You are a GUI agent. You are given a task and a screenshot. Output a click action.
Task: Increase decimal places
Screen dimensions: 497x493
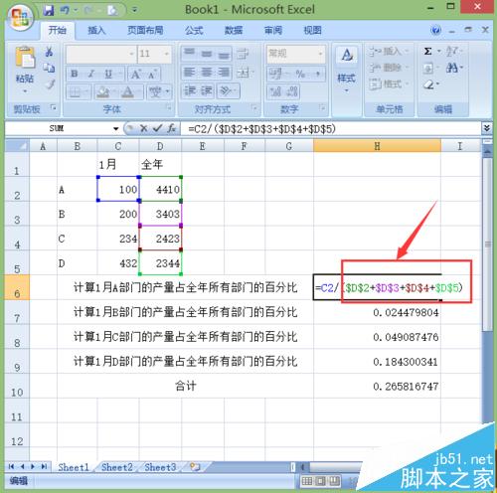tap(275, 91)
